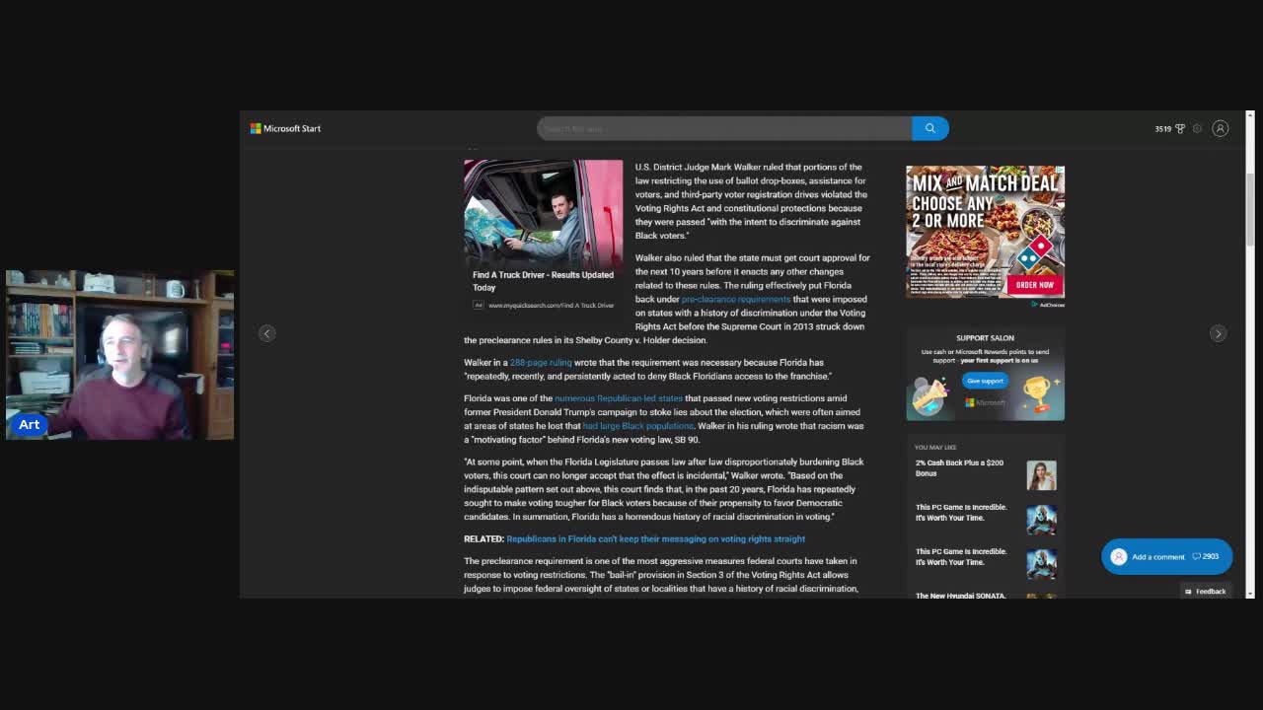Click the Give support button
This screenshot has height=710, width=1263.
(x=985, y=381)
